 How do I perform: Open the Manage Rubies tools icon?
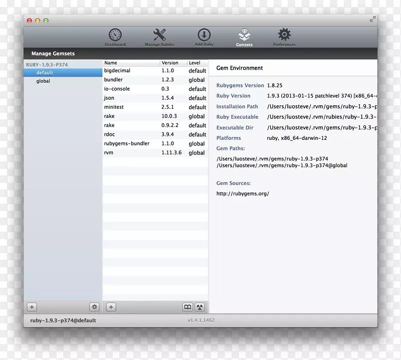tap(159, 35)
